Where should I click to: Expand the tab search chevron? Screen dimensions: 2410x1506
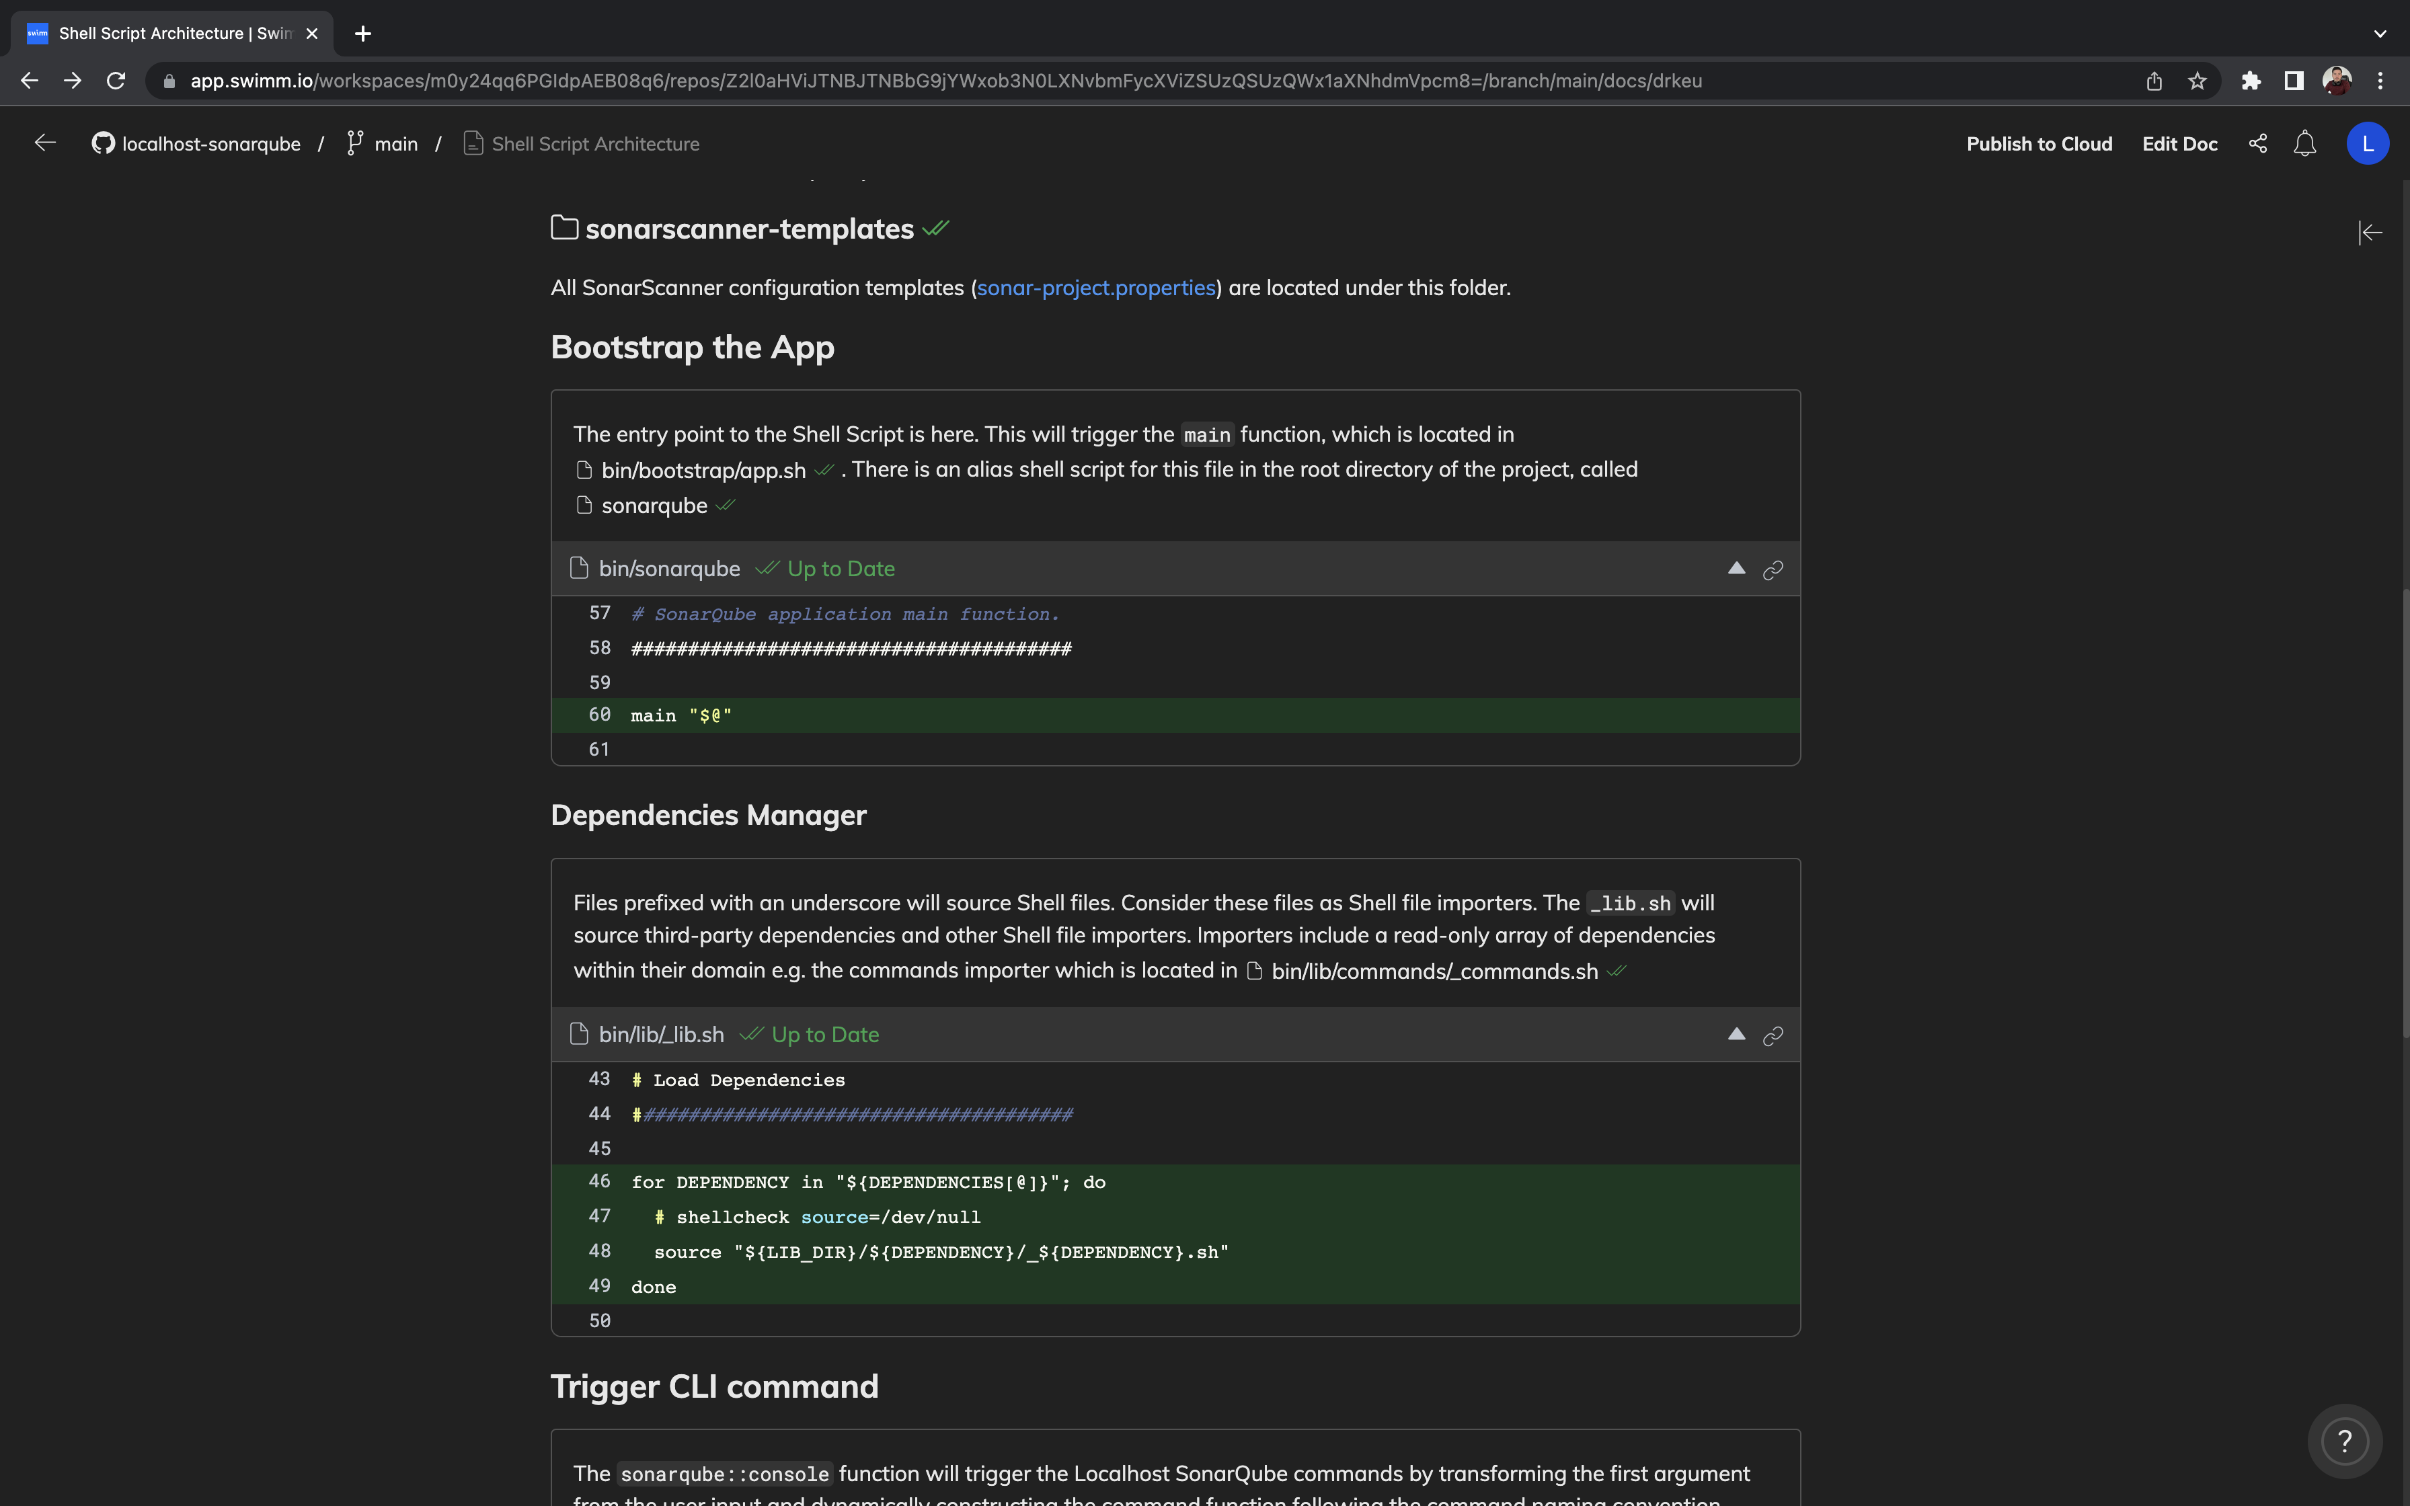(x=2379, y=34)
